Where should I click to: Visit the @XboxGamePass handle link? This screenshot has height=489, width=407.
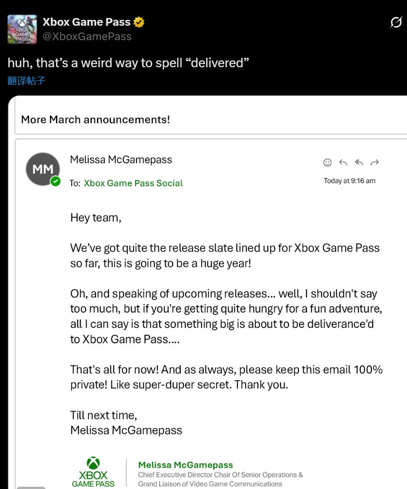[x=87, y=37]
